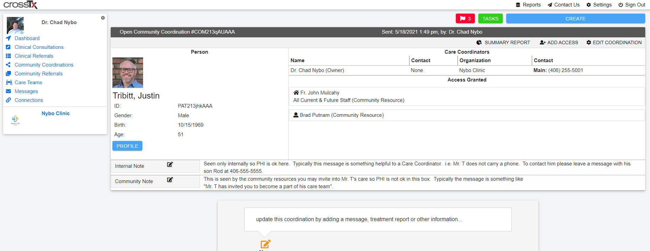Screen dimensions: 650x251
Task: Open Care Teams in sidebar
Action: [x=28, y=83]
